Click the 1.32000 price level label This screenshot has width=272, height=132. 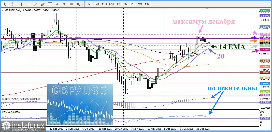click(265, 72)
